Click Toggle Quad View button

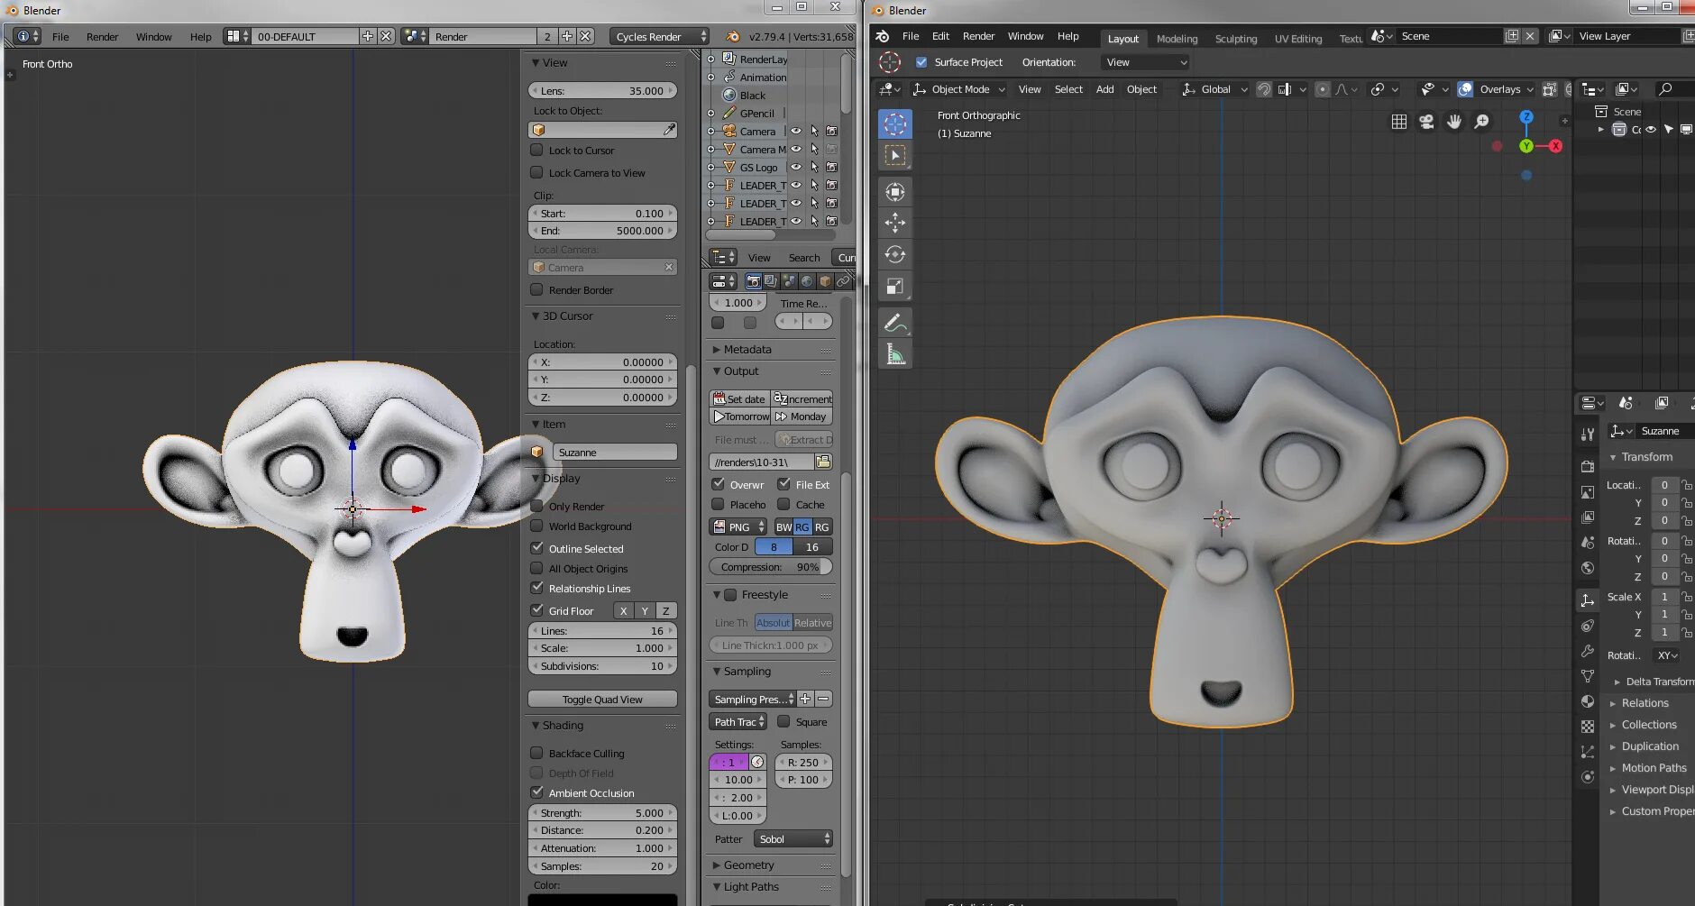602,700
